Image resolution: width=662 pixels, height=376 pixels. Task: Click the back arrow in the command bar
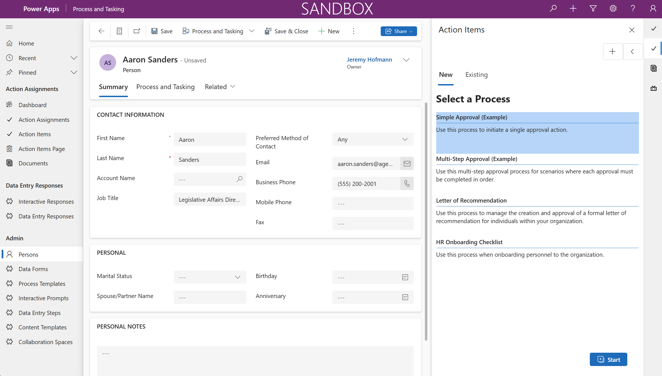coord(101,31)
